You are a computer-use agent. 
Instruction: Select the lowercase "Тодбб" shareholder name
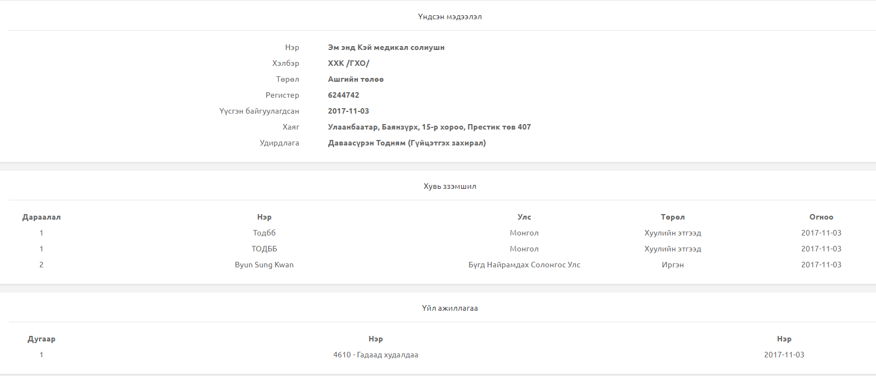tap(264, 233)
